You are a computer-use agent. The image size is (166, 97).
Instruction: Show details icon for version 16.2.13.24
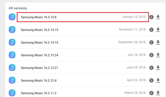151,55
